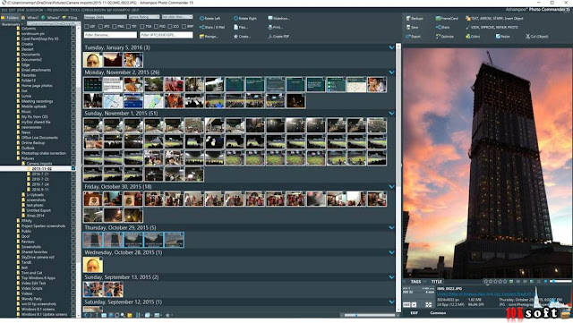Click the EXIF button below image info
The width and height of the screenshot is (573, 323).
coord(414,313)
